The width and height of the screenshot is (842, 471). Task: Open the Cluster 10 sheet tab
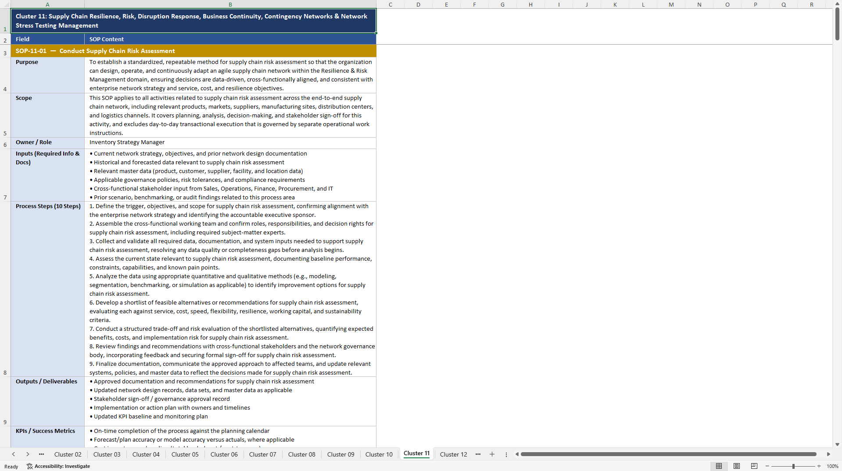pyautogui.click(x=379, y=454)
